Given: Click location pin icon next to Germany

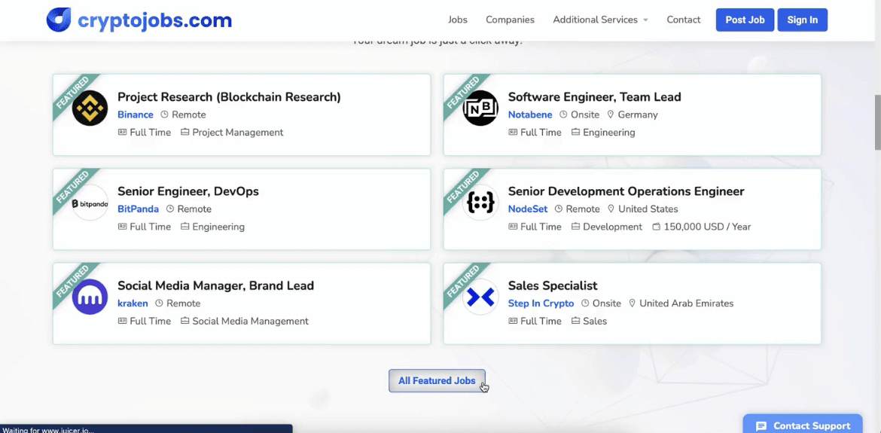Looking at the screenshot, I should click(x=611, y=114).
